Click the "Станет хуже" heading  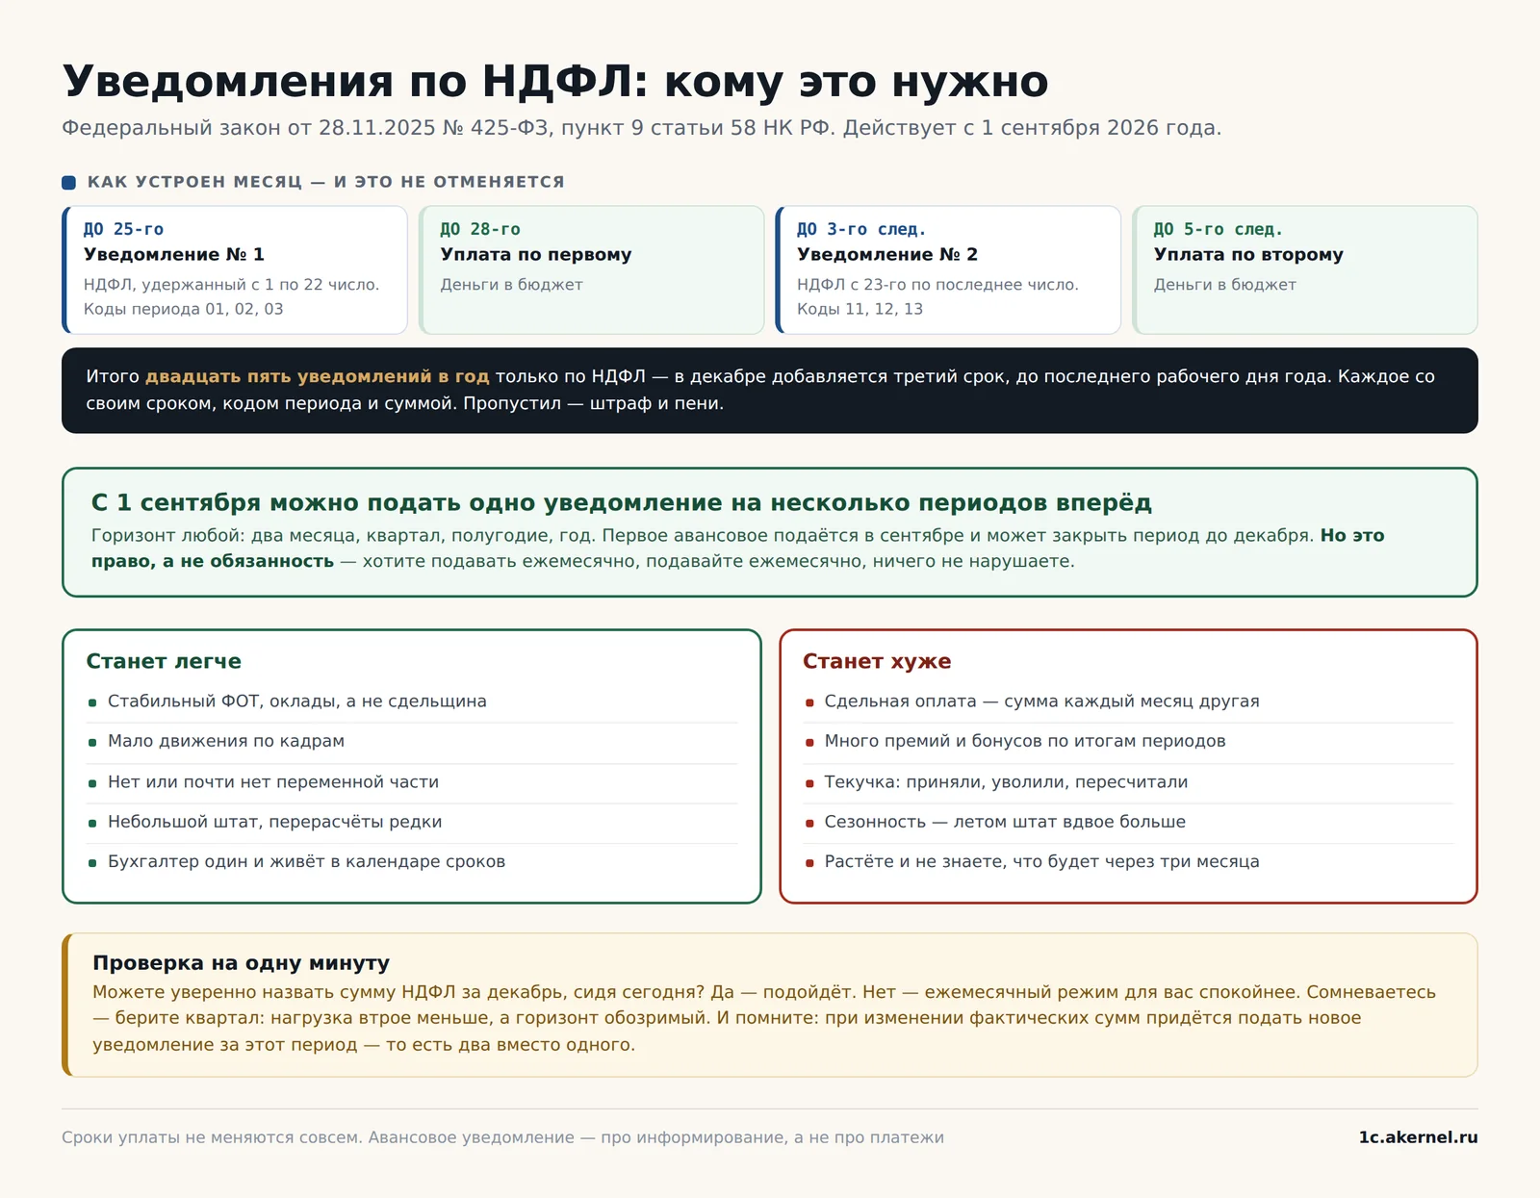pyautogui.click(x=877, y=661)
